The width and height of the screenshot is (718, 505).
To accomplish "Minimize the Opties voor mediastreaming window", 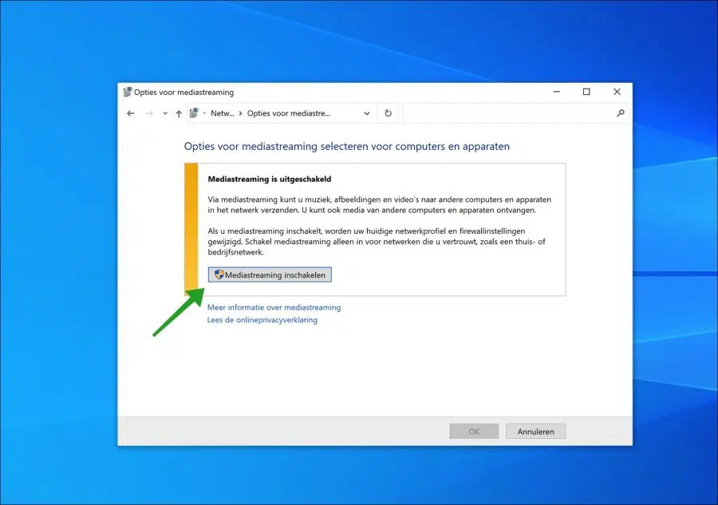I will [556, 92].
